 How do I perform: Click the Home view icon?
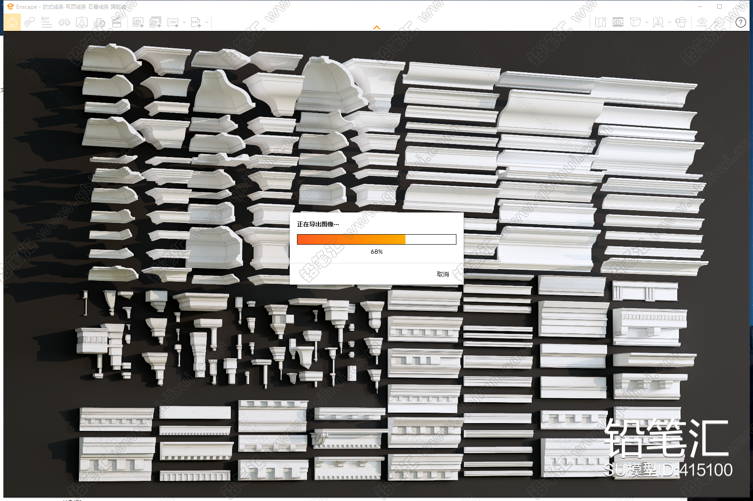click(x=12, y=22)
